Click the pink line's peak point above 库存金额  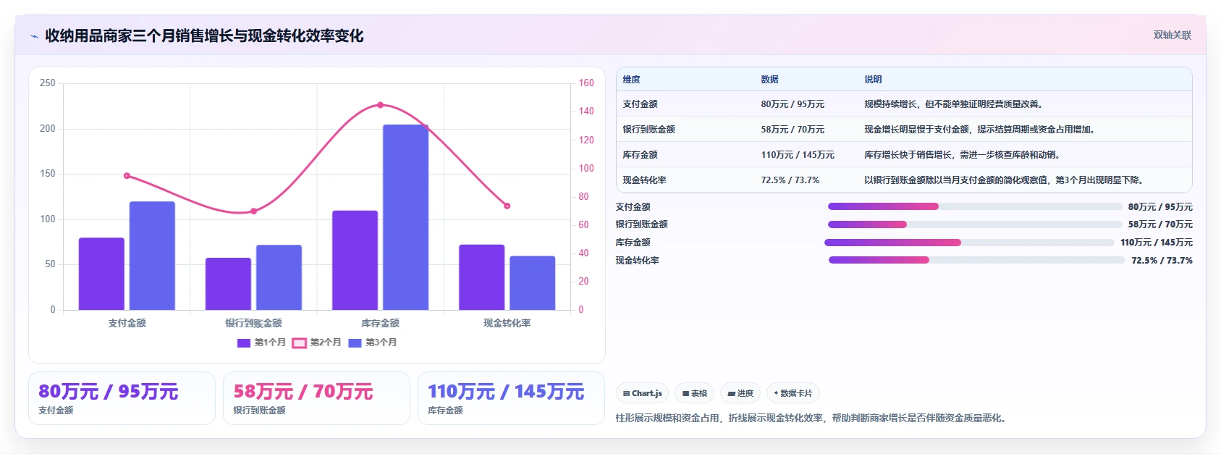click(x=381, y=105)
